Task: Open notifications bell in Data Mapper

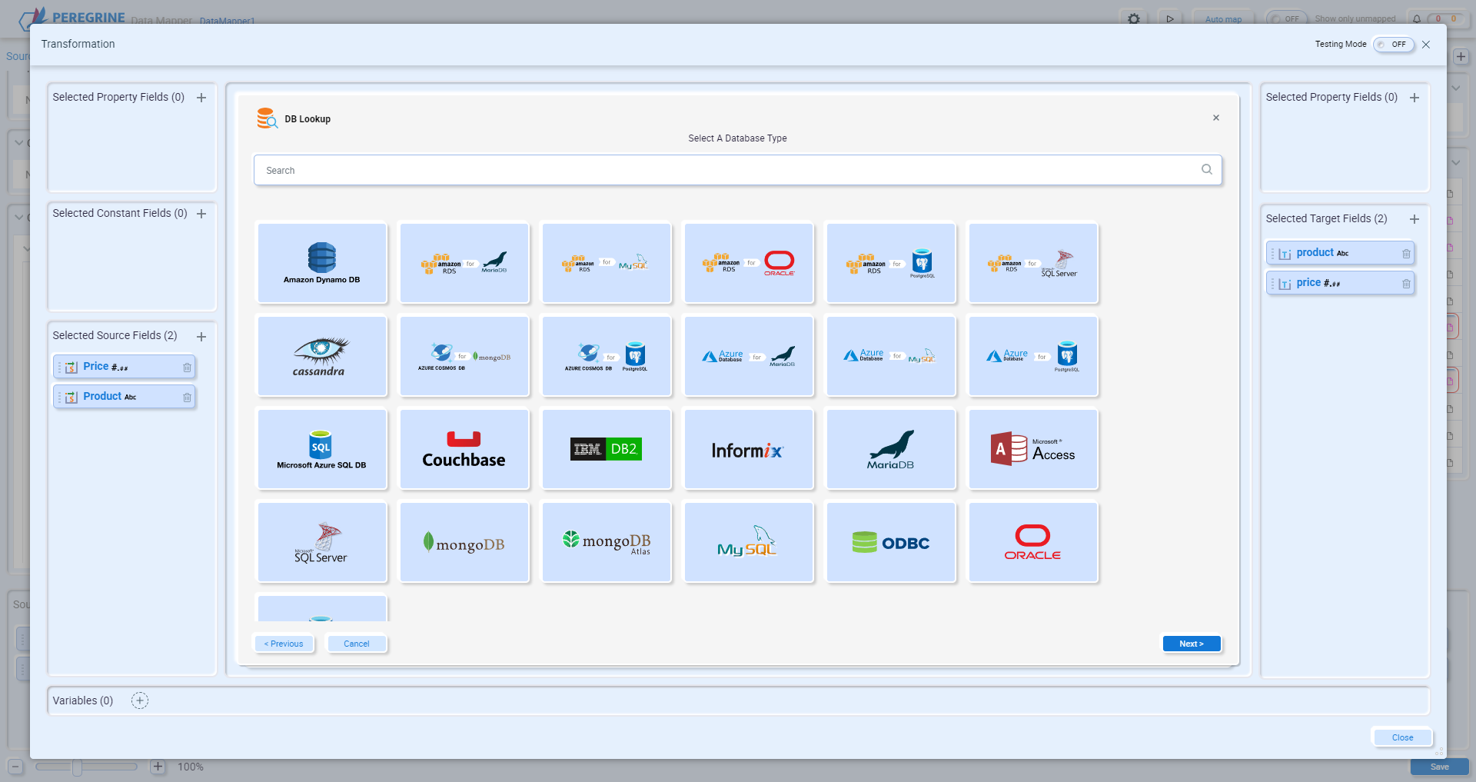Action: coord(1417,19)
